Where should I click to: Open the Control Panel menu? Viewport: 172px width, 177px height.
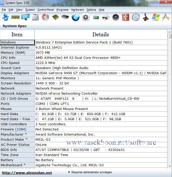[46, 10]
